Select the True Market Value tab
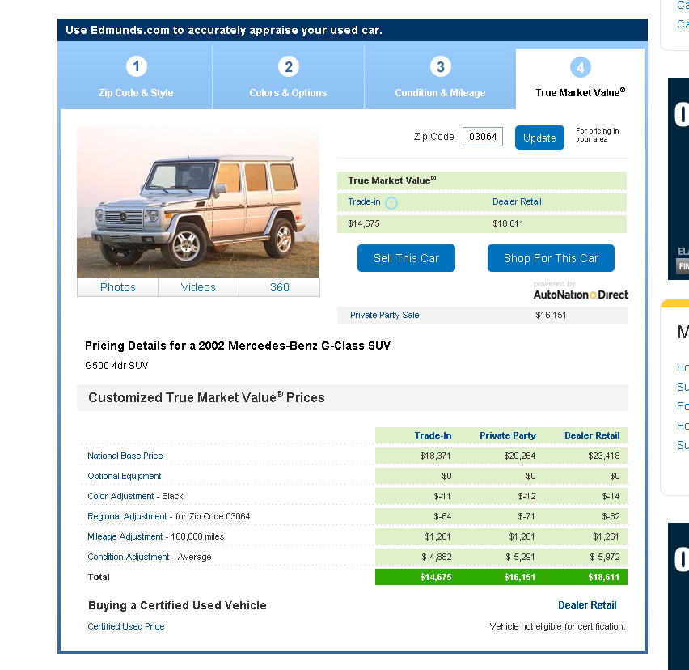This screenshot has width=689, height=670. pyautogui.click(x=580, y=92)
